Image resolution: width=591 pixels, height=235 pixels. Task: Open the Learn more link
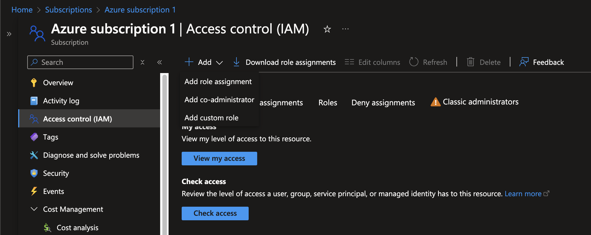[x=523, y=194]
